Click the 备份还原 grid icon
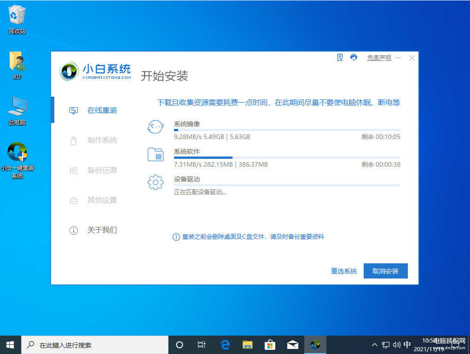This screenshot has width=470, height=354. coord(74,171)
